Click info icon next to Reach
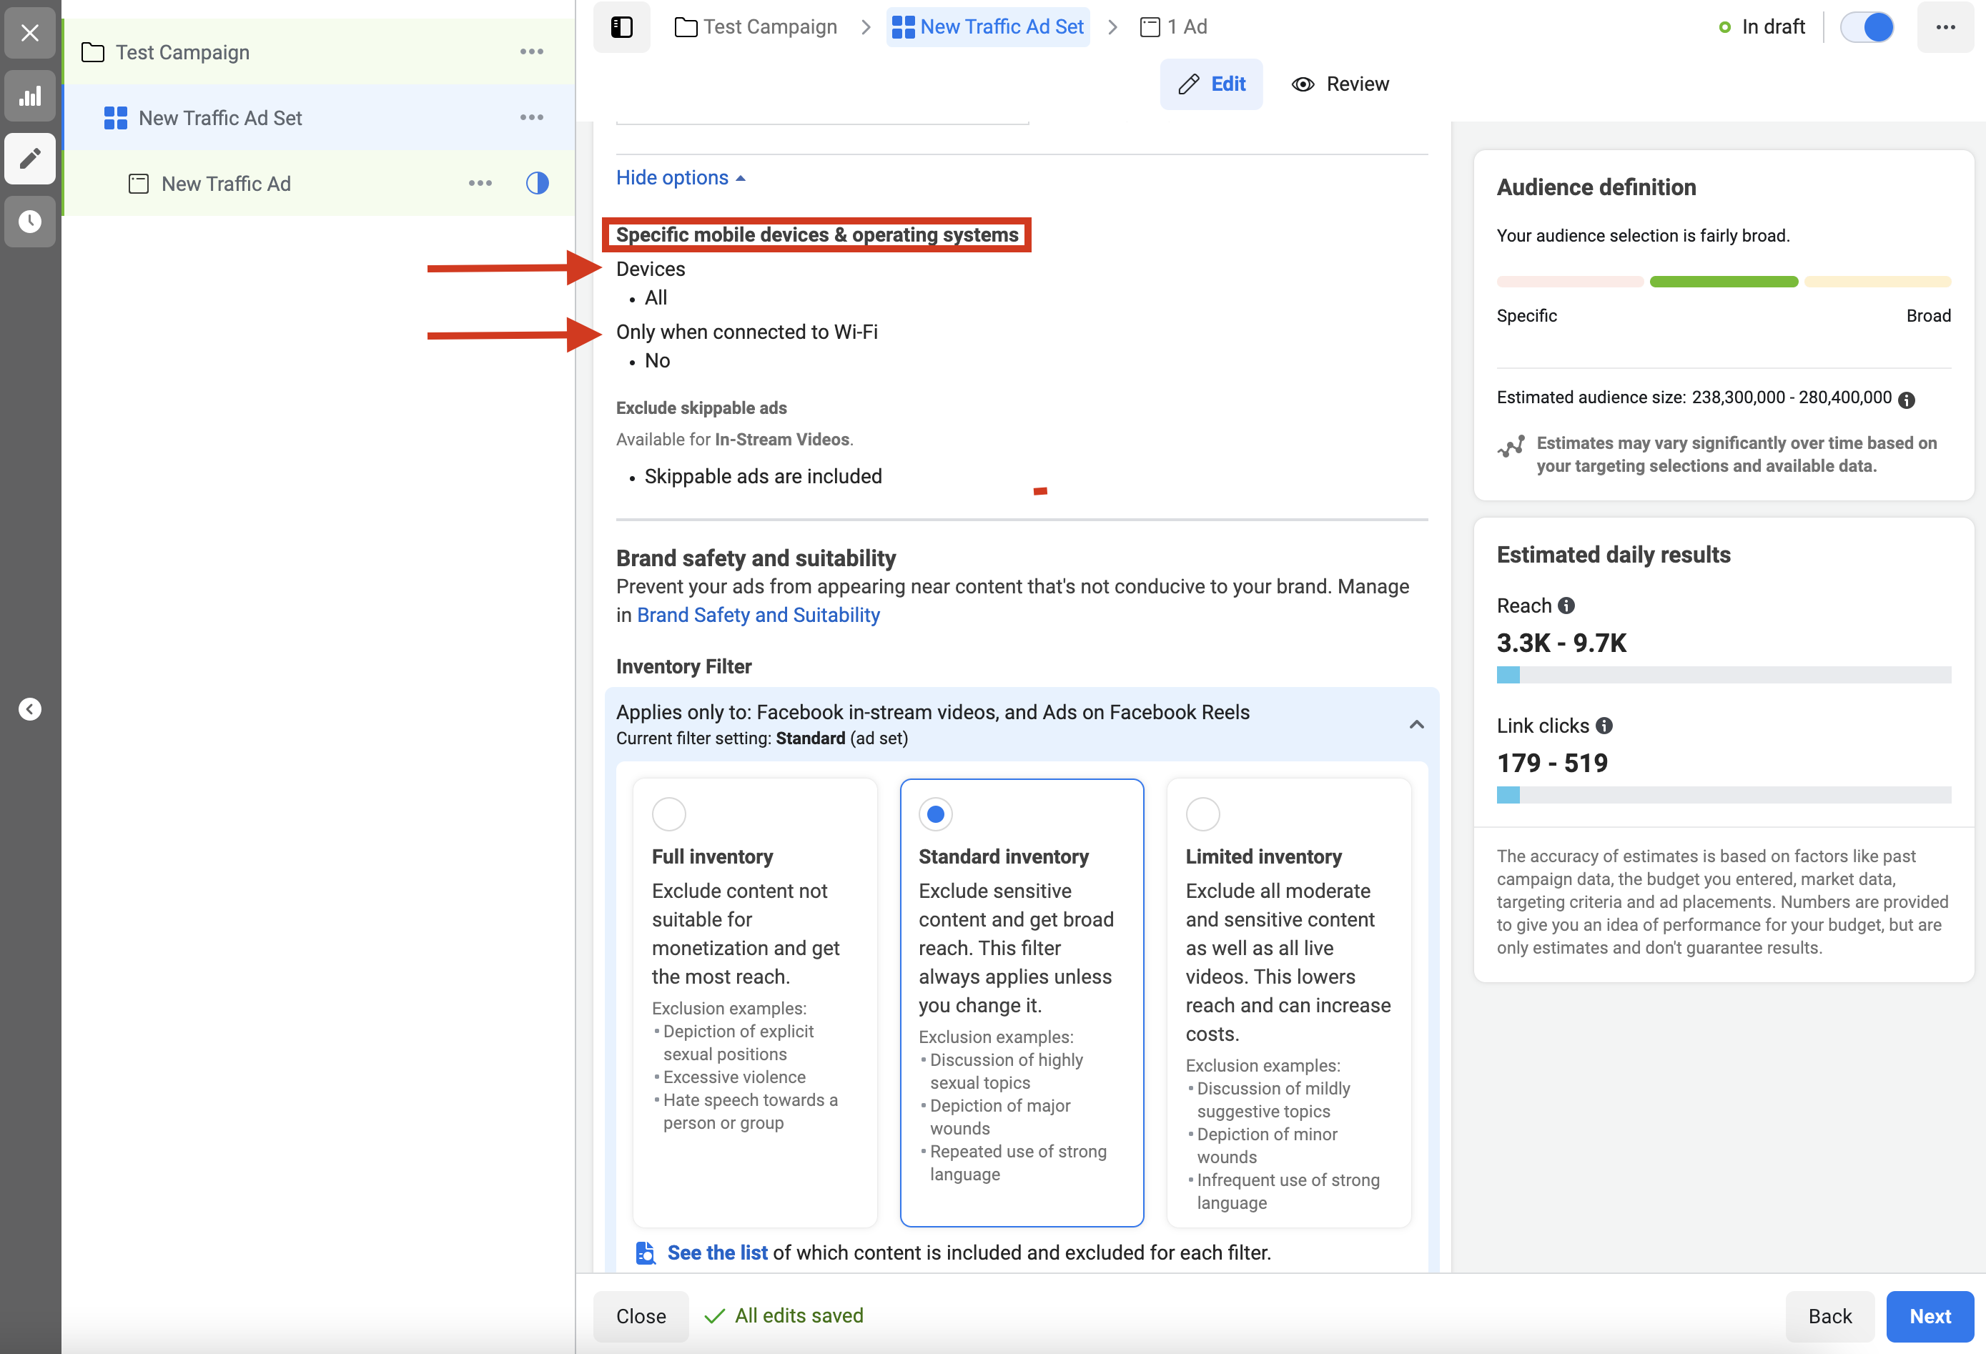1986x1354 pixels. [1566, 606]
